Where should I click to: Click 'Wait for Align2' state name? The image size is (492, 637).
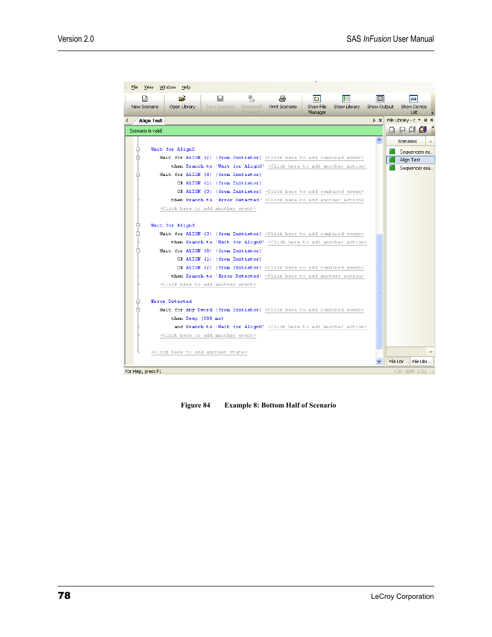pyautogui.click(x=173, y=149)
